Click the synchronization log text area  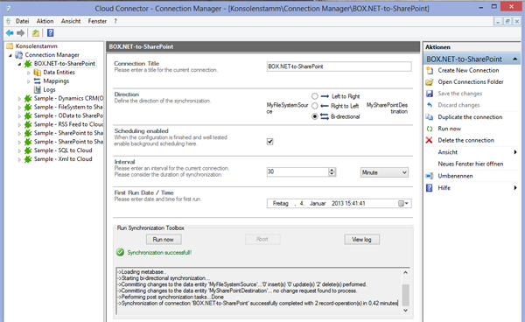click(260, 290)
